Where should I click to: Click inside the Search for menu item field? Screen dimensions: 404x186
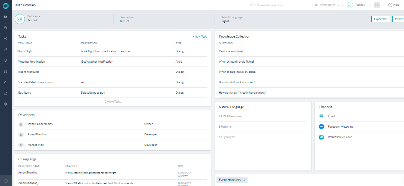[x=279, y=5]
